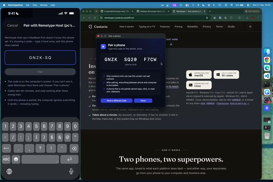Open the Window menu in menu bar
The width and height of the screenshot is (273, 182).
click(x=44, y=5)
